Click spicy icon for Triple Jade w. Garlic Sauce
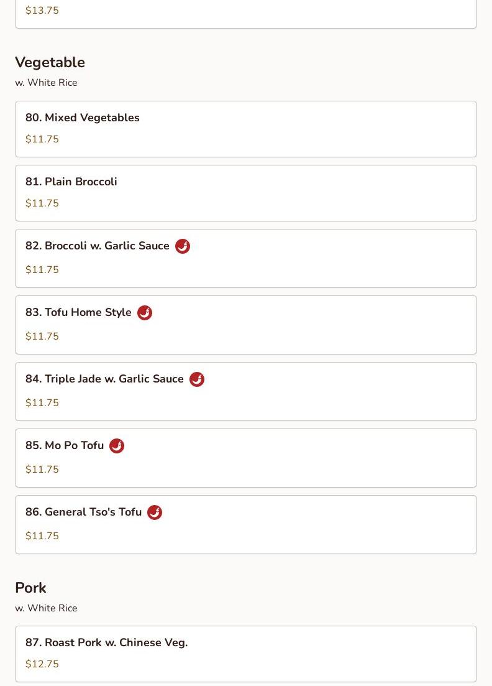492x686 pixels. coord(197,379)
